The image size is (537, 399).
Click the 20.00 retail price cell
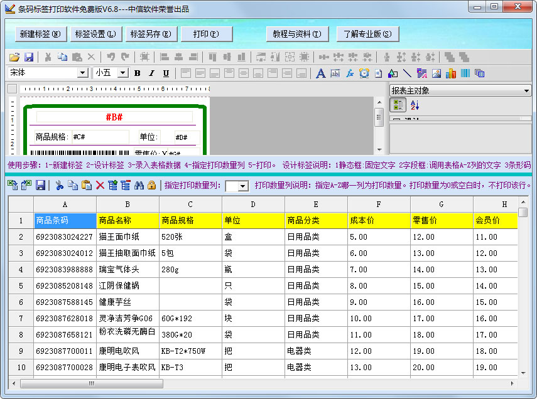tap(442, 367)
